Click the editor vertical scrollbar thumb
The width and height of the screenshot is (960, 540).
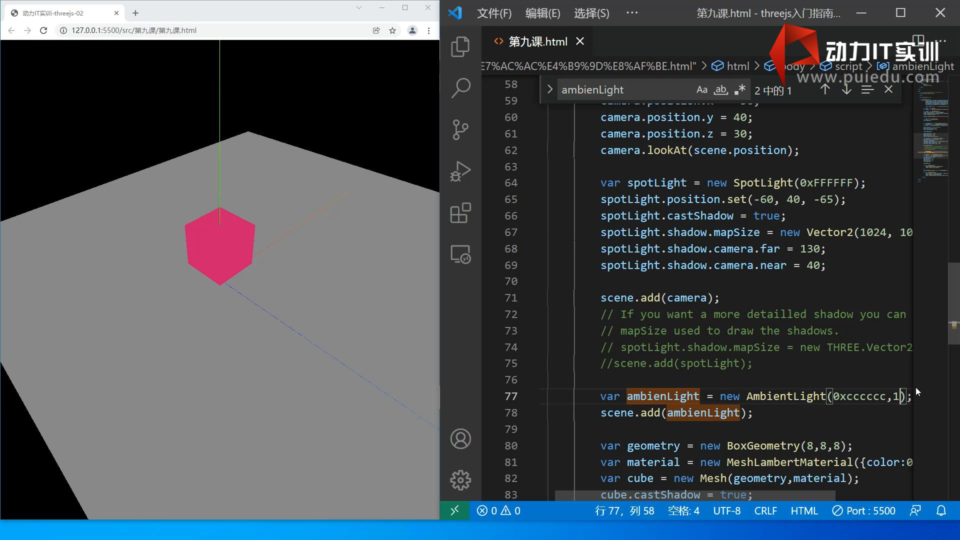953,302
